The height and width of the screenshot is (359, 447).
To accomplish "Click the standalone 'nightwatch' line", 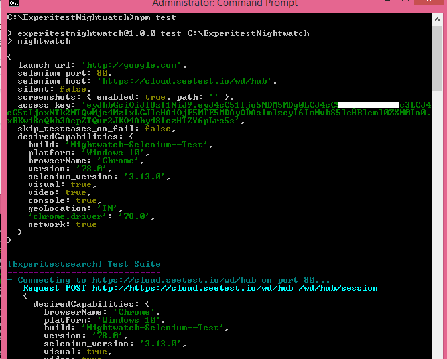I will (39, 41).
